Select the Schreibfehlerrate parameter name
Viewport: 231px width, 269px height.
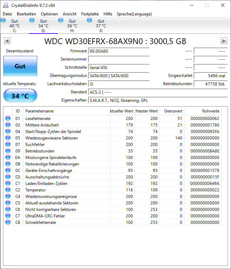pyautogui.click(x=40, y=223)
